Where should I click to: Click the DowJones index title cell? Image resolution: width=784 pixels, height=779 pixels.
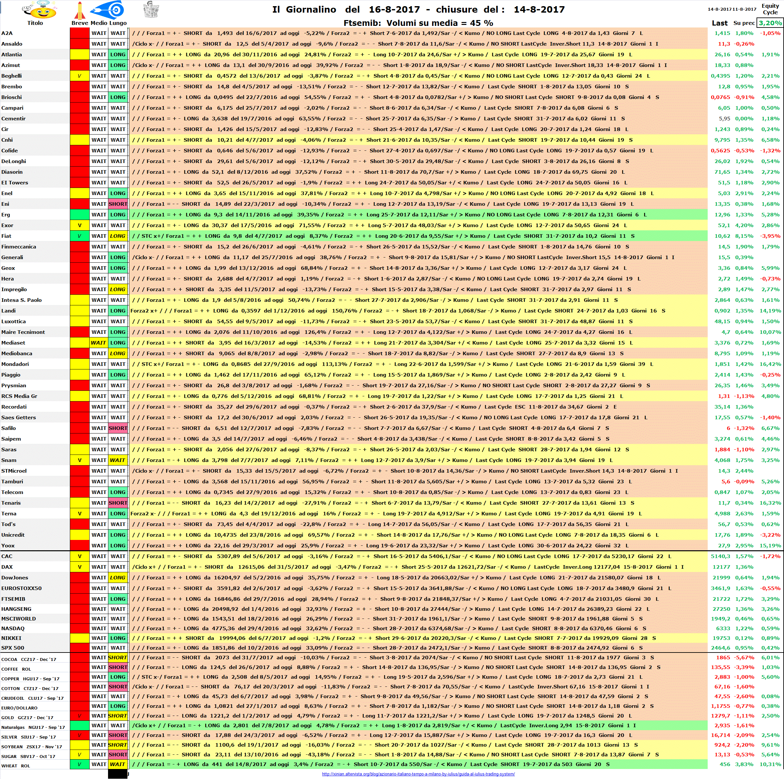[x=35, y=578]
